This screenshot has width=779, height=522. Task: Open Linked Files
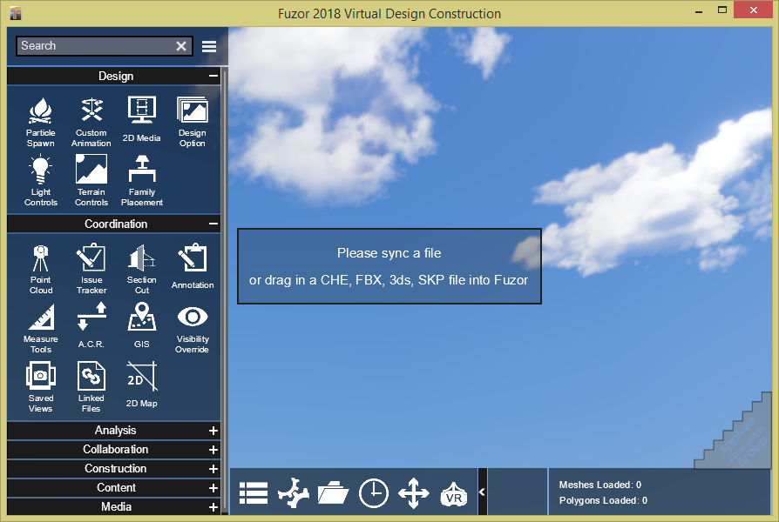coord(91,387)
